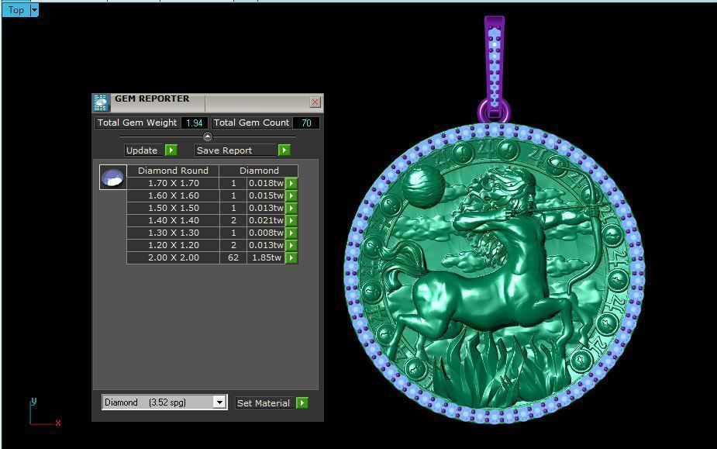Click the Gem Reporter panel icon
The image size is (717, 449).
(101, 102)
